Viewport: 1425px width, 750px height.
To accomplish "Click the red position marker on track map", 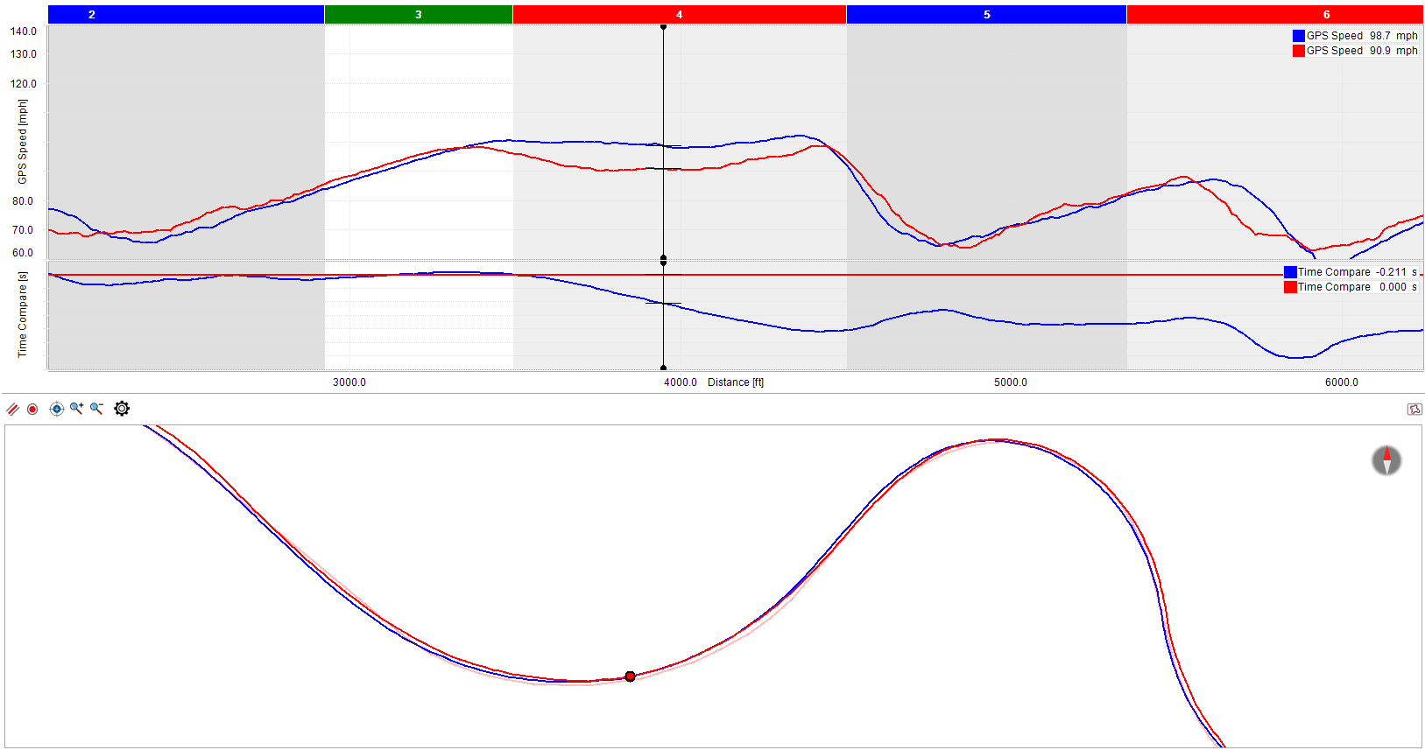I will 631,676.
